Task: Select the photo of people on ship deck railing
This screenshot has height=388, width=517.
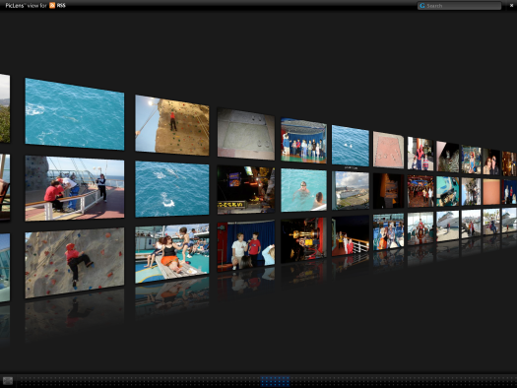Action: pos(75,188)
